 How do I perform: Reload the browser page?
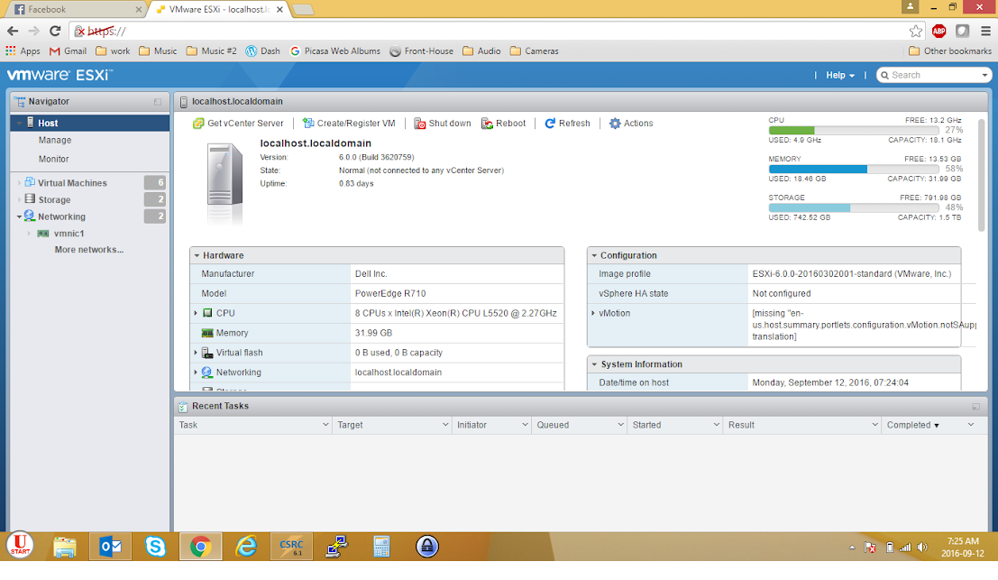[x=55, y=31]
